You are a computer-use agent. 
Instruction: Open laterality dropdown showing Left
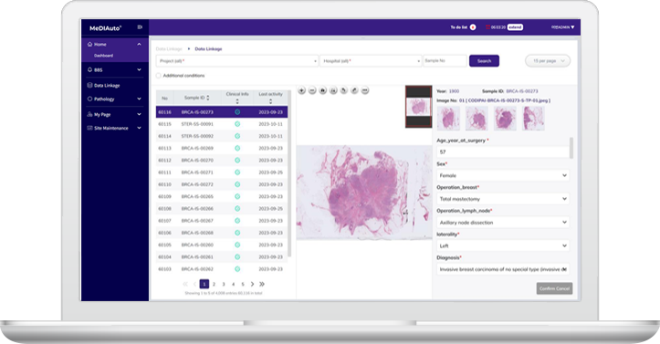[x=503, y=245]
